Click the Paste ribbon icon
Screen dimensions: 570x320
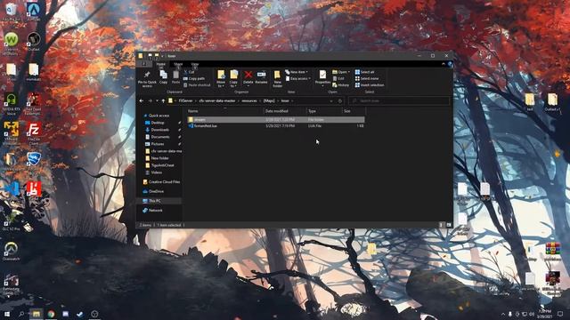point(175,75)
